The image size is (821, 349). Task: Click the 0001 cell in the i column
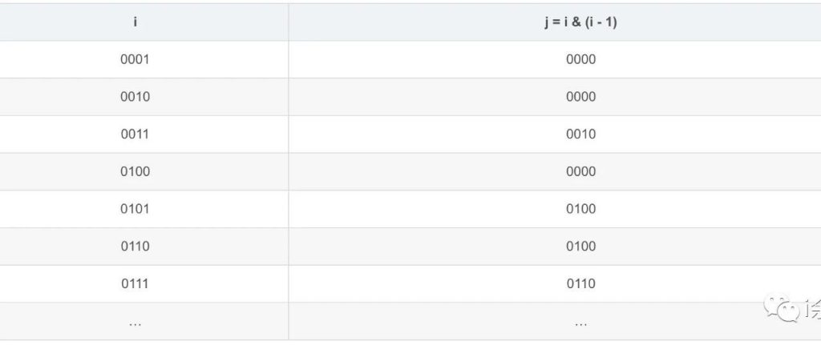[135, 59]
